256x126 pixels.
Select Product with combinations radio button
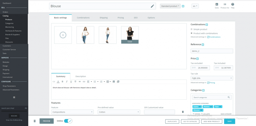[x=192, y=33]
